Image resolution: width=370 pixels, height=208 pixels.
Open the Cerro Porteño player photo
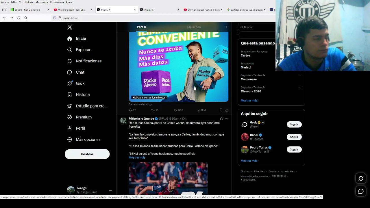pyautogui.click(x=168, y=178)
